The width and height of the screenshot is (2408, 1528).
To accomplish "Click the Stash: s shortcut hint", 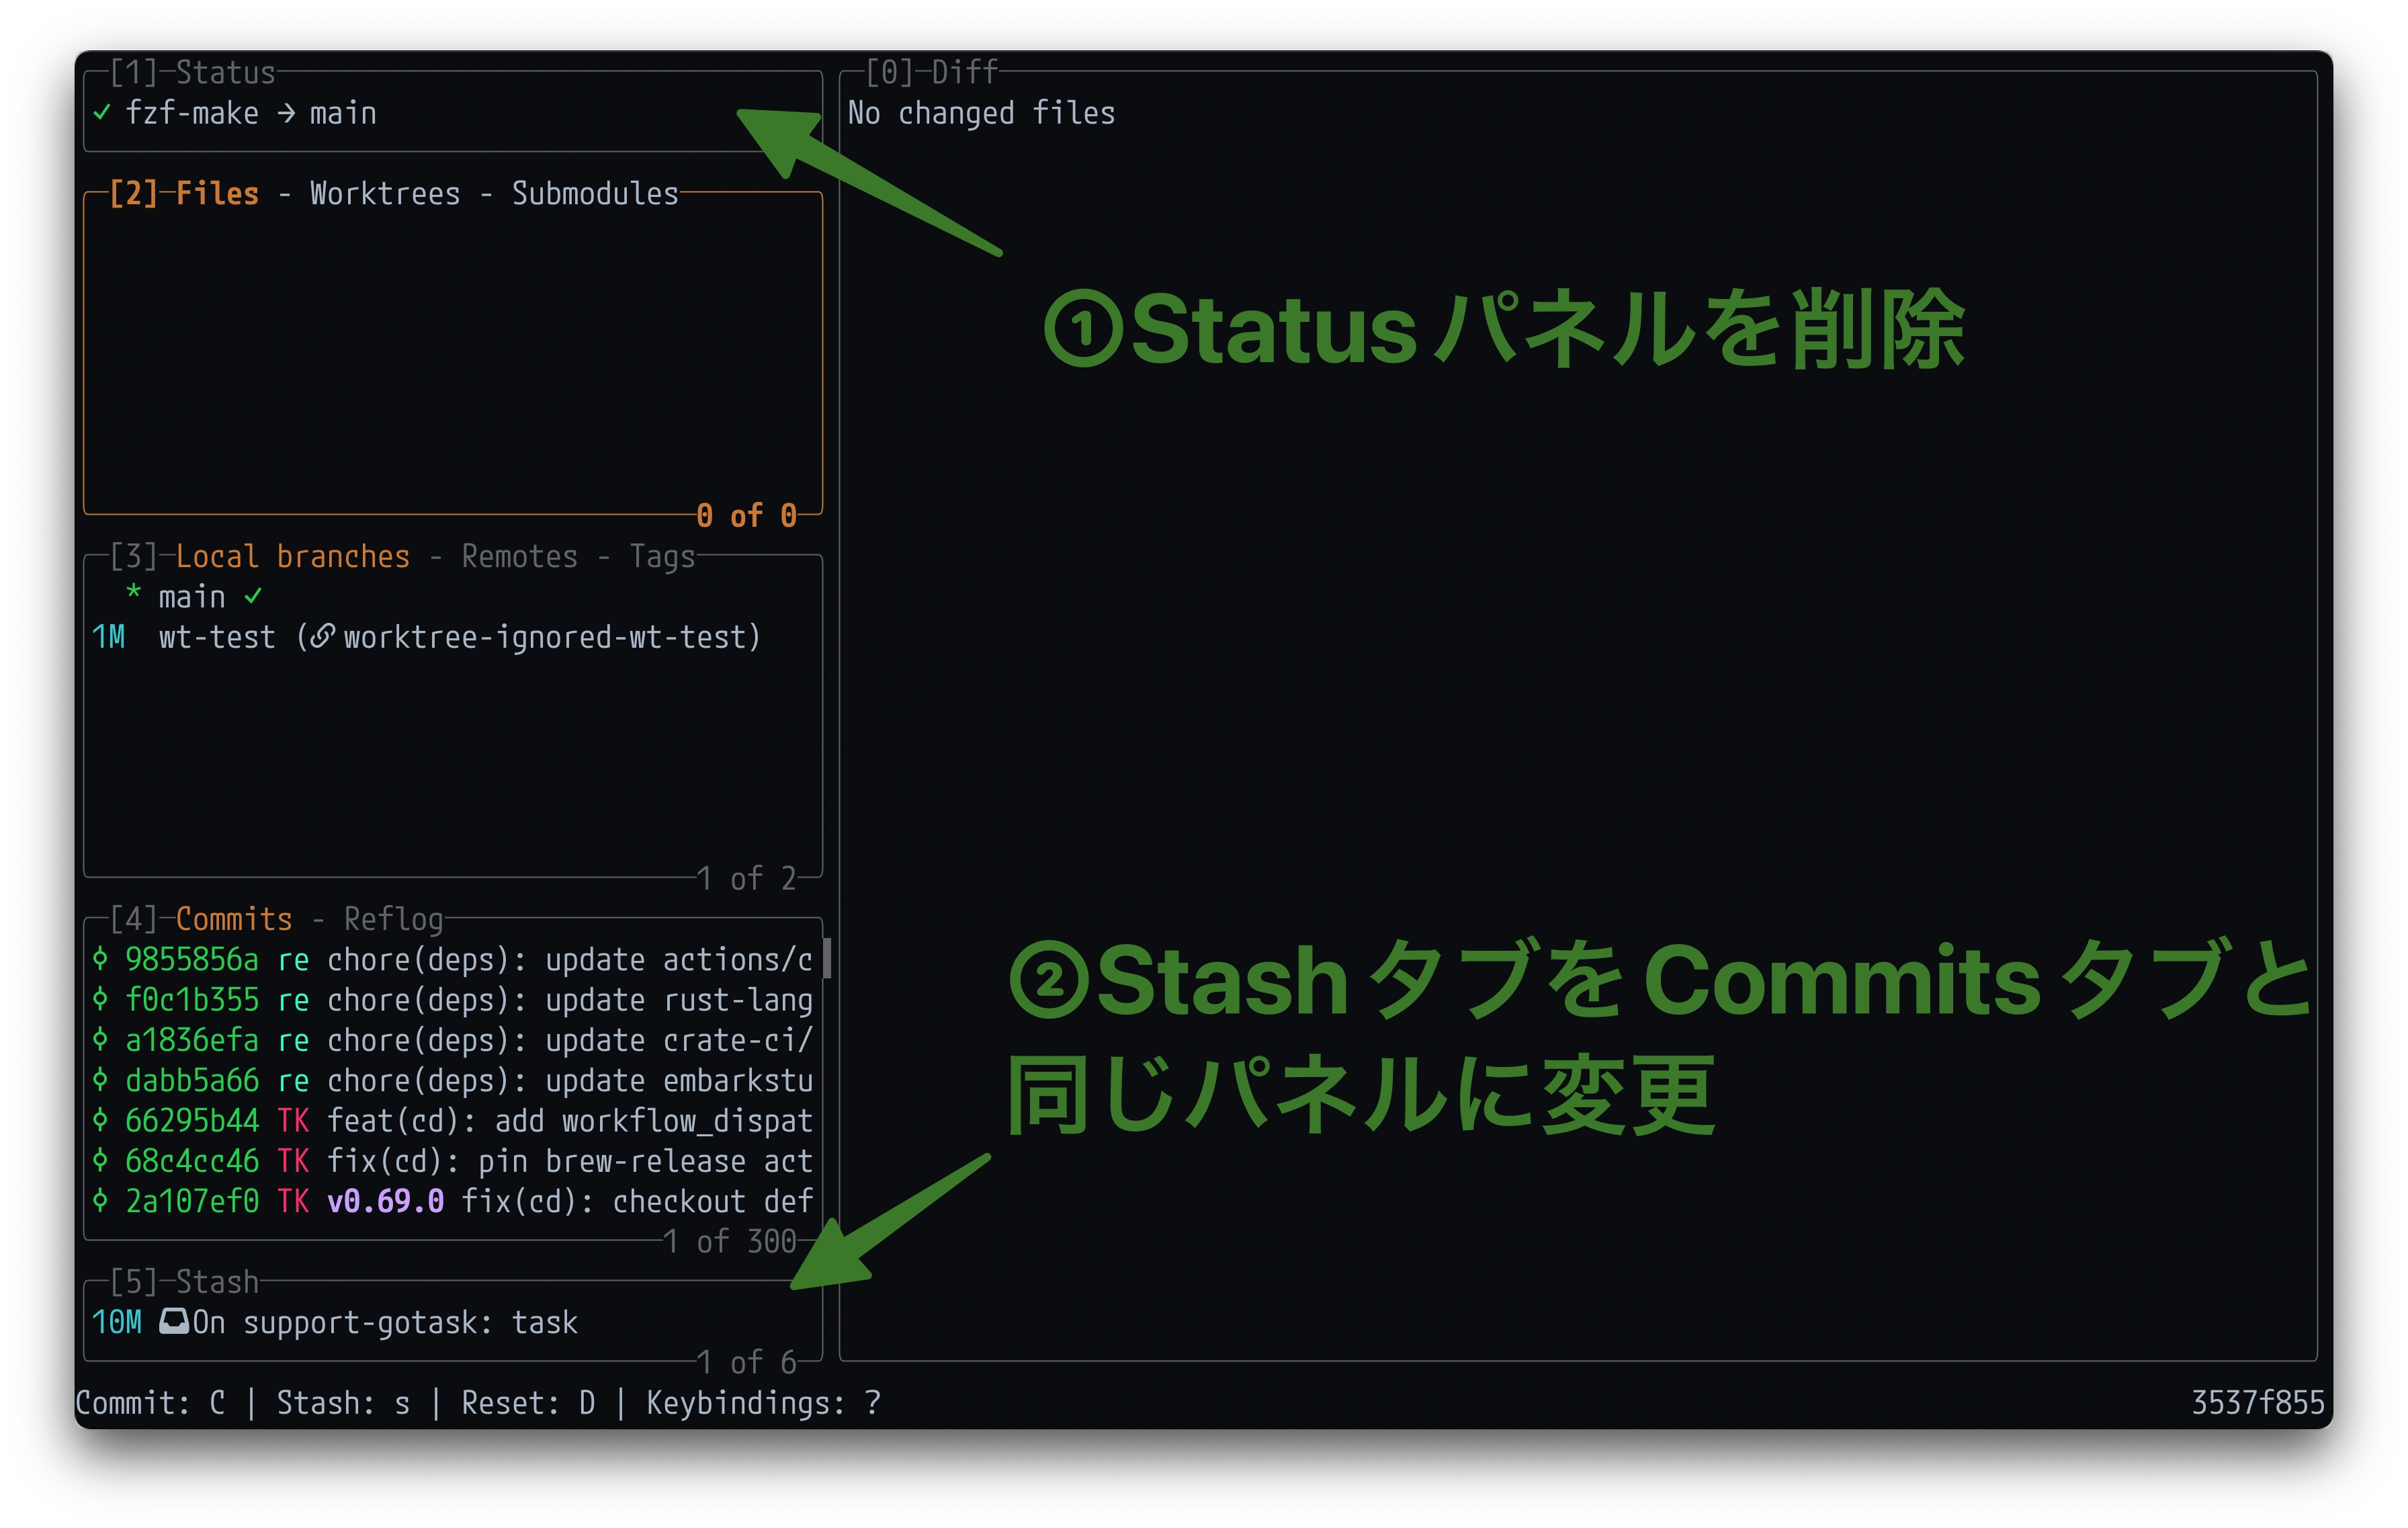I will tap(343, 1403).
